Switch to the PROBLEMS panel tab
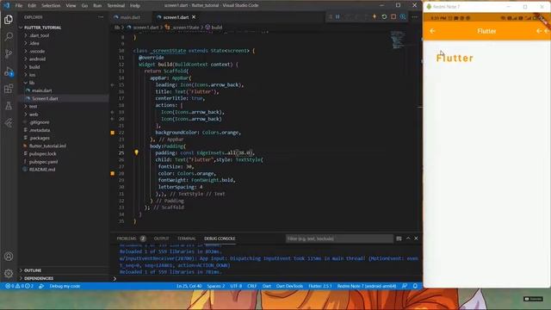Viewport: 551px width, 310px height. click(x=127, y=239)
